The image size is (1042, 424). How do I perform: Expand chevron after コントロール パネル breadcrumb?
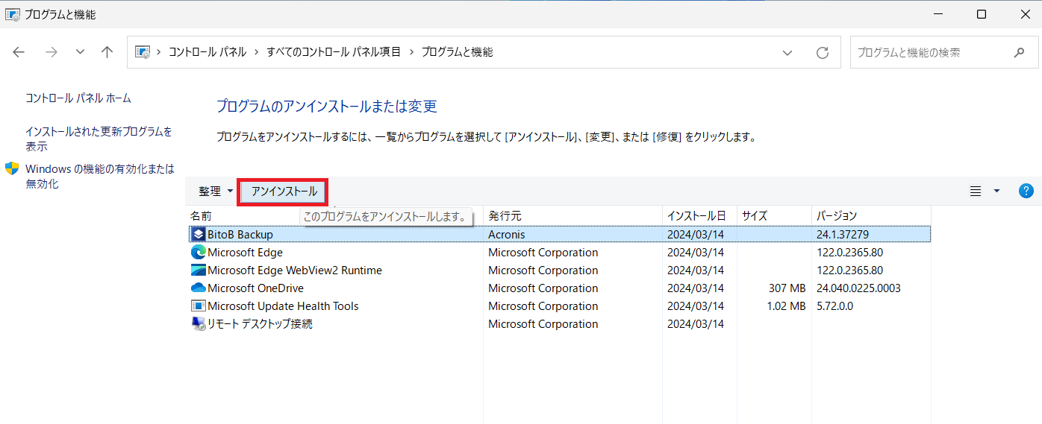[x=256, y=52]
